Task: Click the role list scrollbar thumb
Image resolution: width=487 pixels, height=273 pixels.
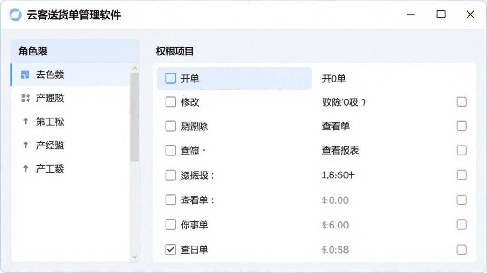Action: click(x=135, y=118)
